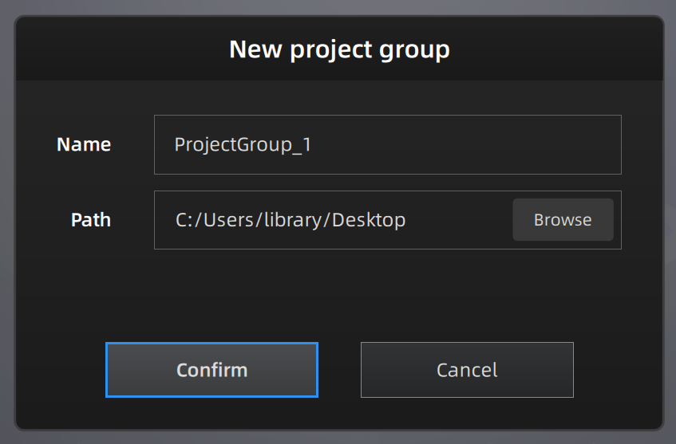Cancel the new project group dialog
This screenshot has height=444, width=676.
[467, 370]
